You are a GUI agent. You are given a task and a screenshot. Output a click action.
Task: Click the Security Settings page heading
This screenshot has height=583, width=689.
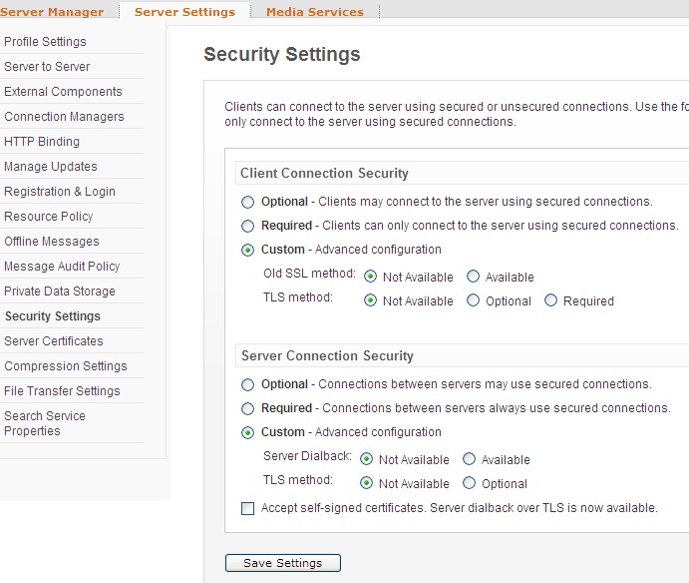pos(281,55)
